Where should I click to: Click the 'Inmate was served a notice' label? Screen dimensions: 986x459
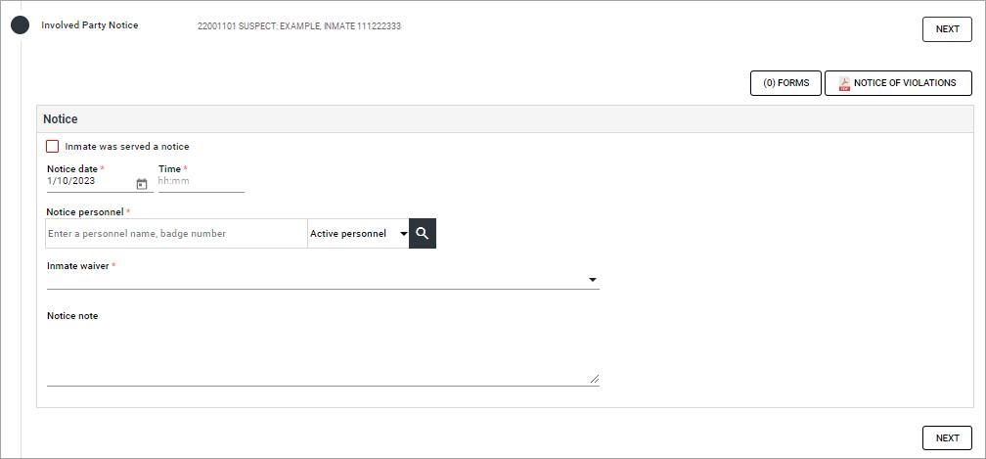[x=127, y=147]
